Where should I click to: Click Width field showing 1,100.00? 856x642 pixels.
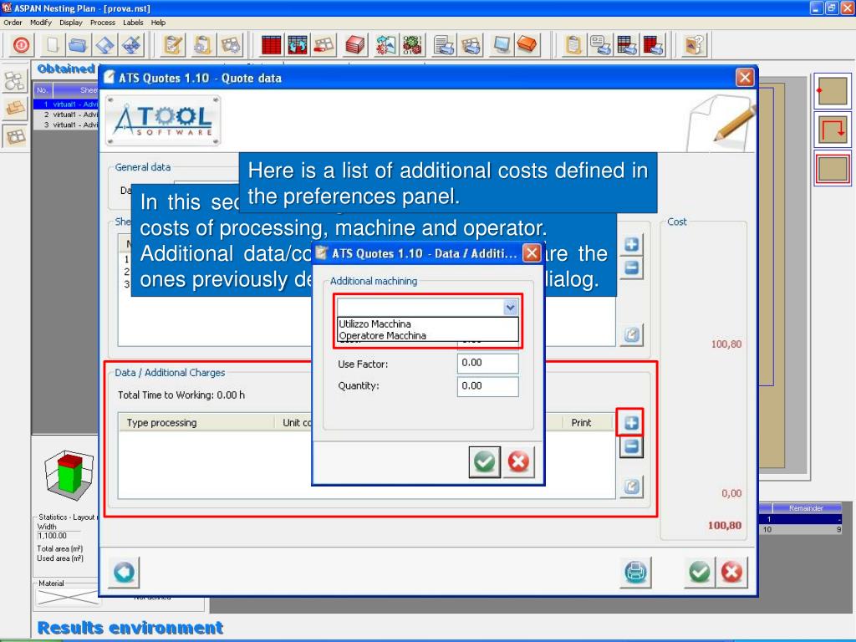click(59, 536)
